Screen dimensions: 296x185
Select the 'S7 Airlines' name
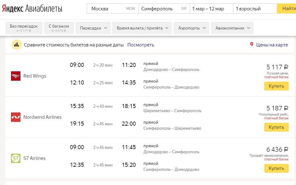35,158
